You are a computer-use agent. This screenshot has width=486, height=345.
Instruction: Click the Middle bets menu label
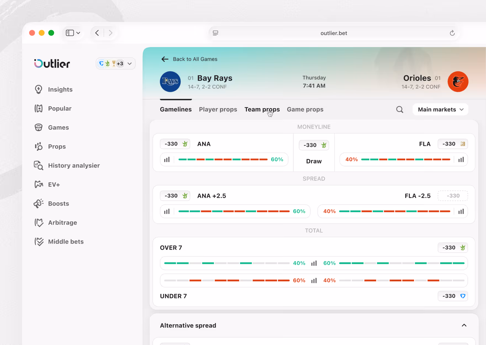pyautogui.click(x=66, y=242)
